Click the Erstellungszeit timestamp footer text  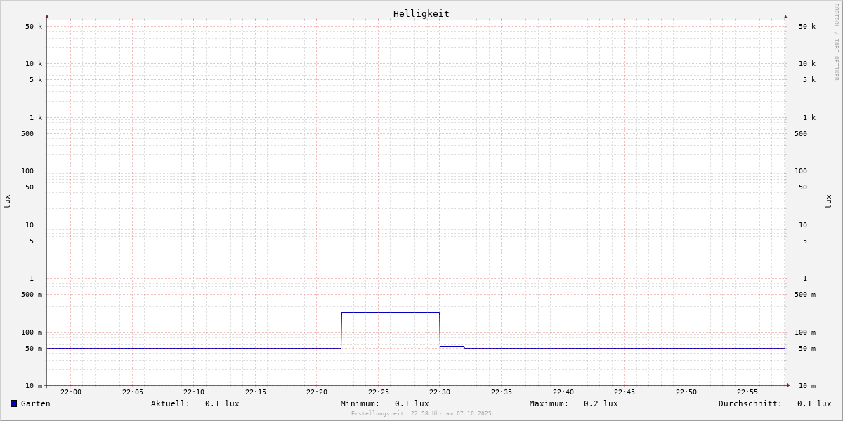pos(421,414)
